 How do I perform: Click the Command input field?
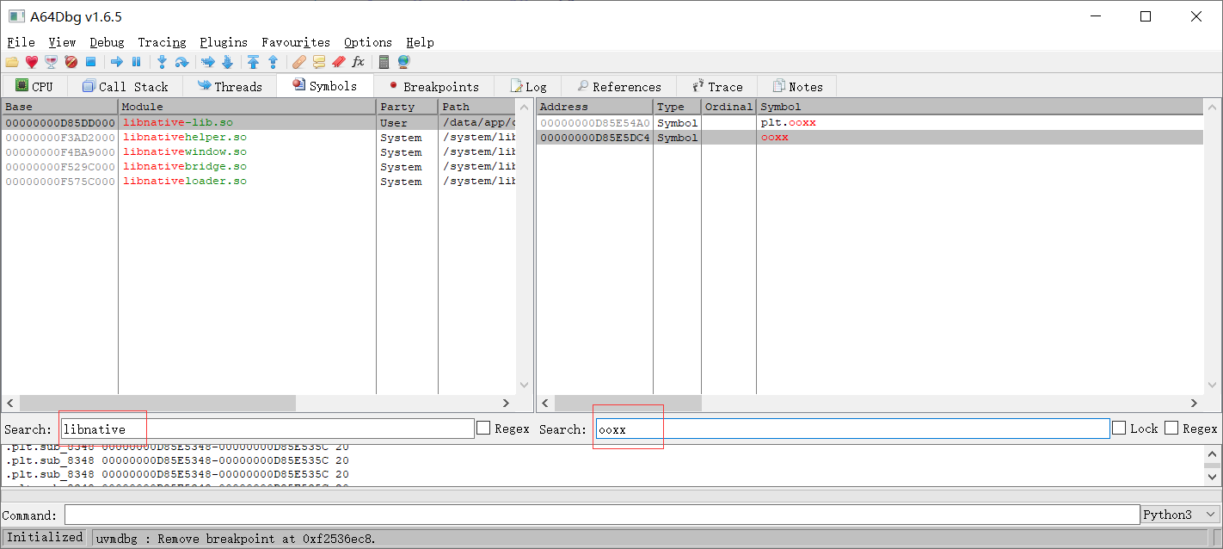(602, 515)
